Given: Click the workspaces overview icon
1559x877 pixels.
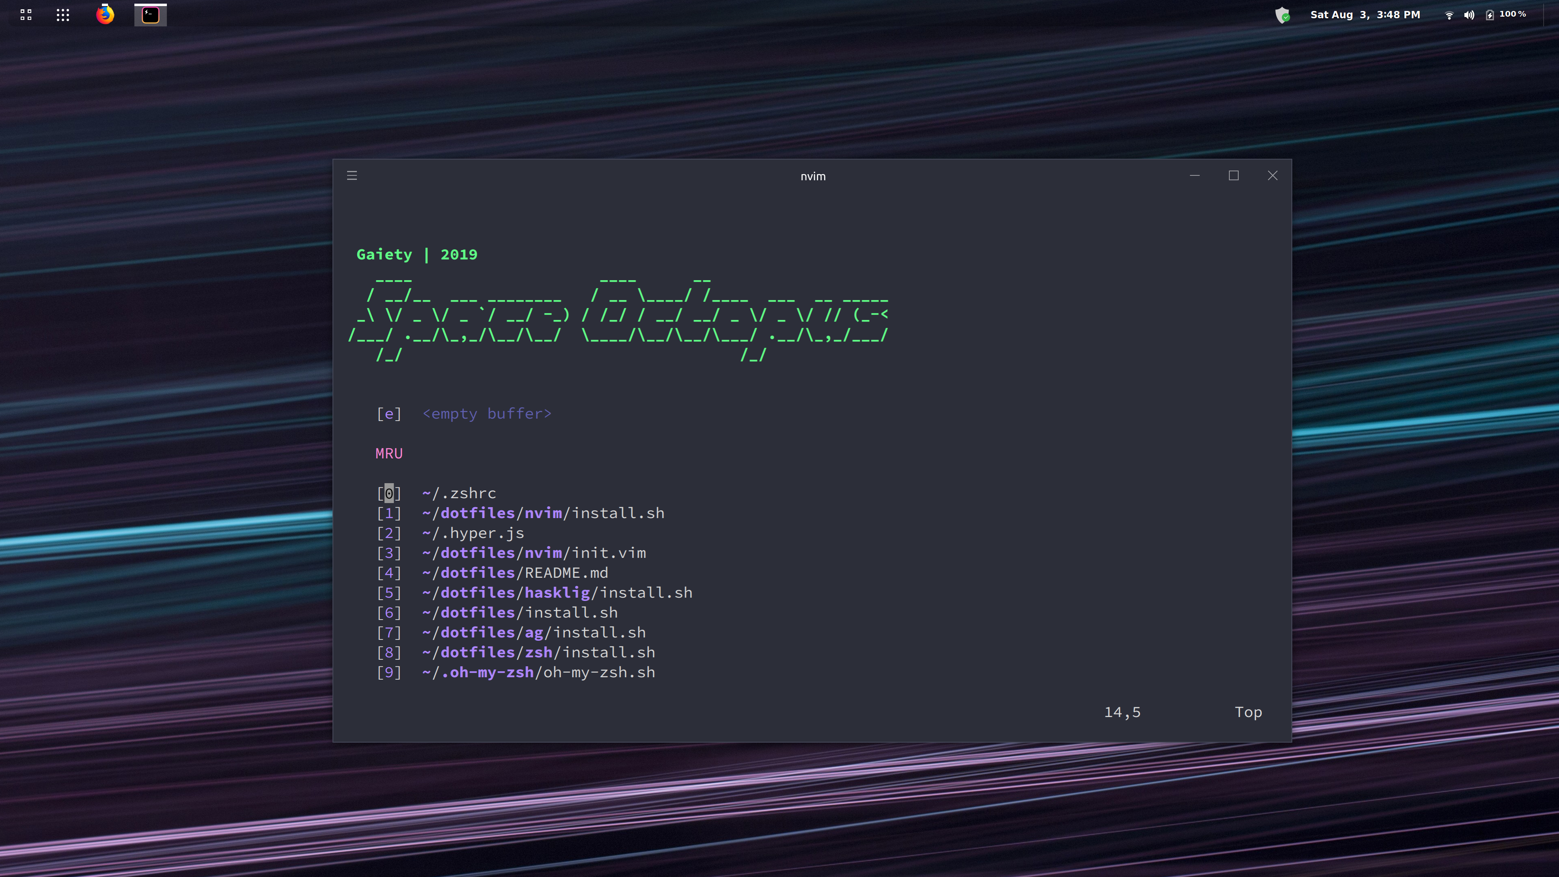Looking at the screenshot, I should [x=26, y=15].
